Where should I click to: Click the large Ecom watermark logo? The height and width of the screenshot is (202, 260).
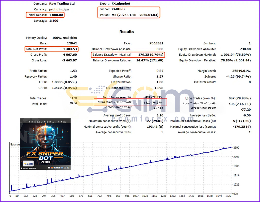pyautogui.click(x=130, y=99)
